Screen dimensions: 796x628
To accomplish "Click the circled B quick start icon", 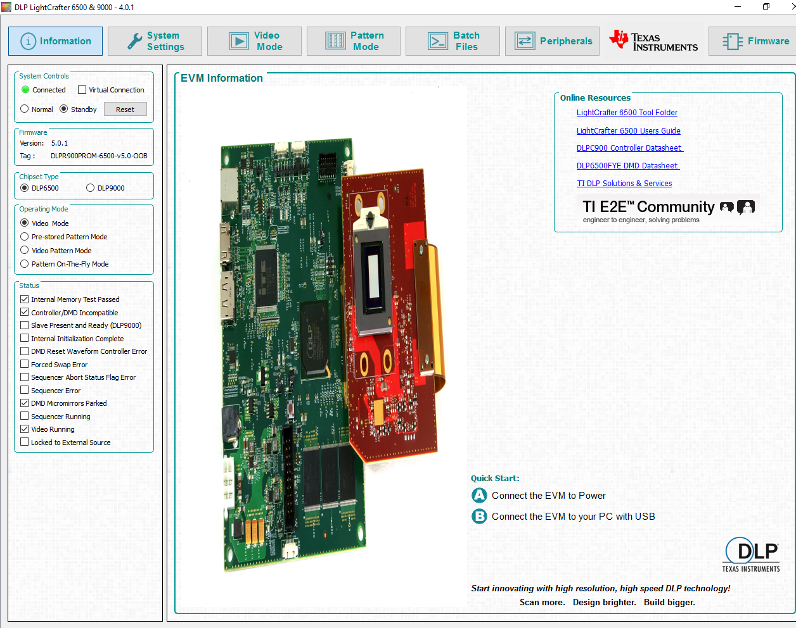I will [x=479, y=517].
